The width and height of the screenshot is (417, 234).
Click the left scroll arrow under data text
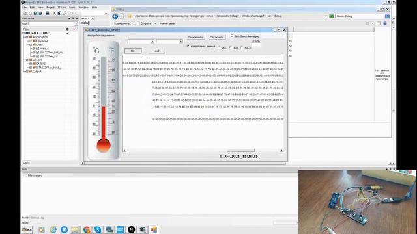pyautogui.click(x=124, y=150)
